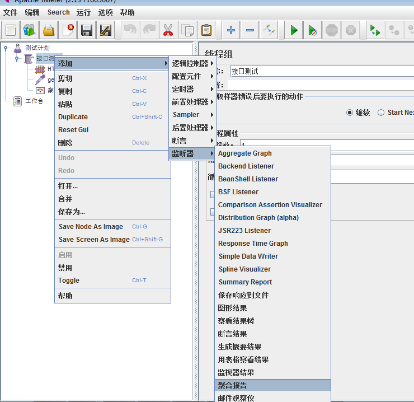Screen dimensions: 414x402
Task: Choose Backend Listener entry
Action: (273, 166)
